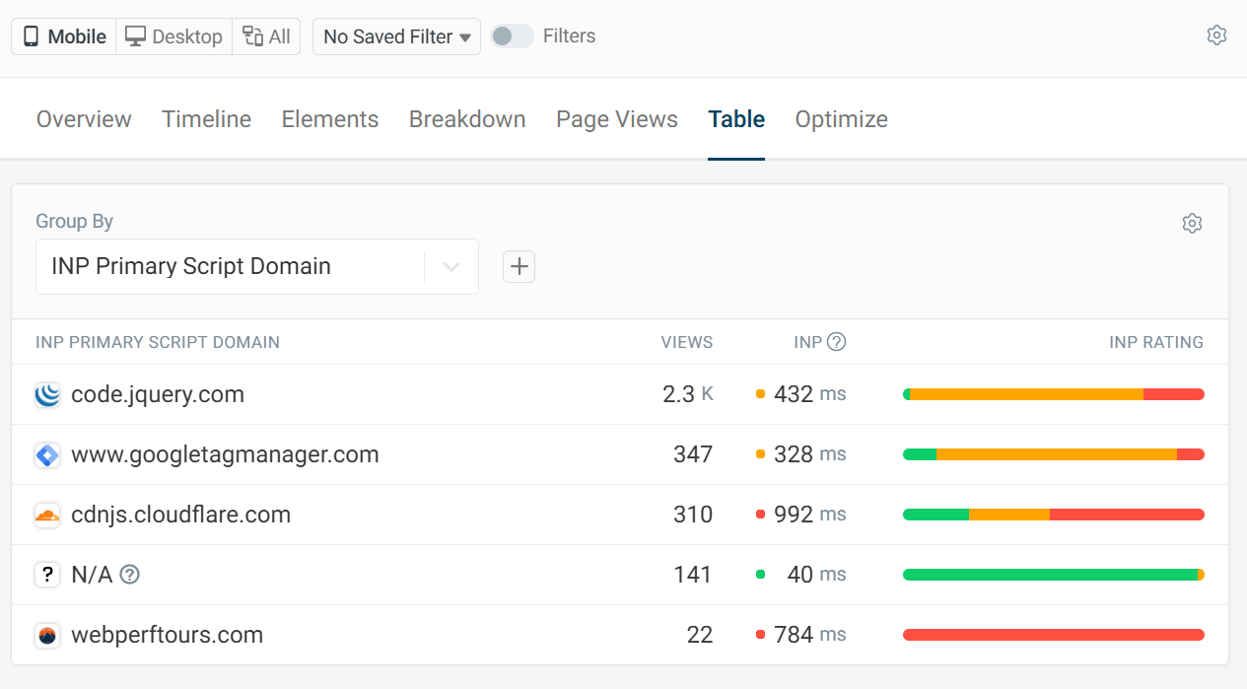Viewport: 1247px width, 689px height.
Task: Click the help icon next to N/A
Action: (x=129, y=575)
